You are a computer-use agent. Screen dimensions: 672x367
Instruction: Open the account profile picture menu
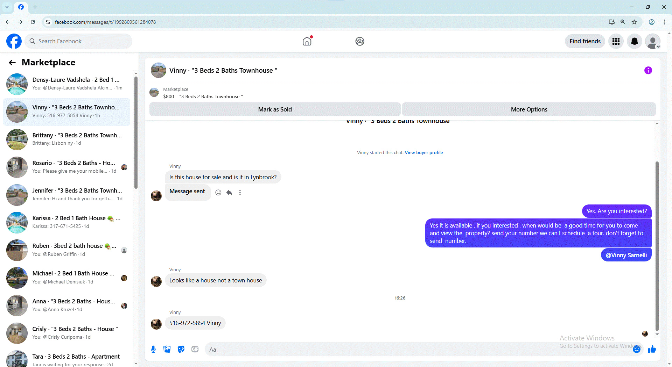[x=653, y=41]
